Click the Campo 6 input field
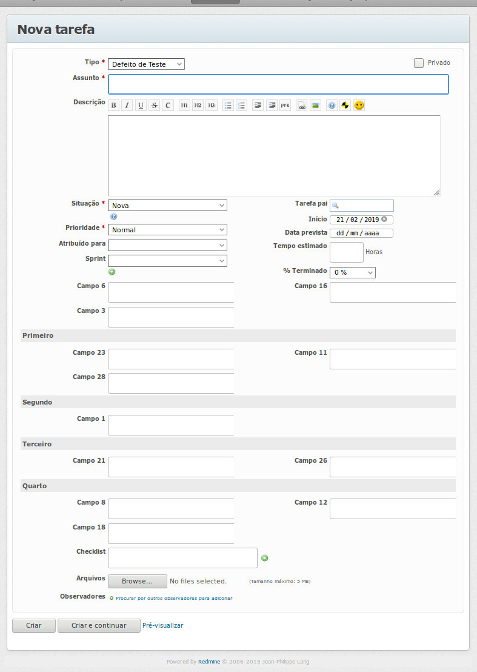Viewport: 477px width, 672px height. 171,292
